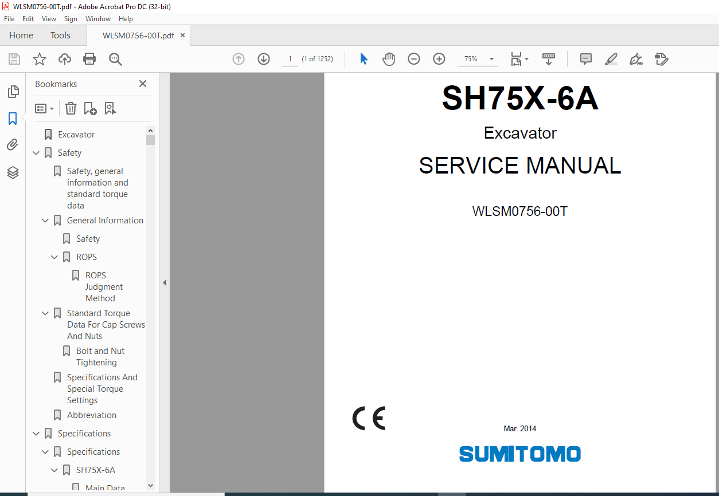This screenshot has height=496, width=719.
Task: Open the Edit menu
Action: (28, 19)
